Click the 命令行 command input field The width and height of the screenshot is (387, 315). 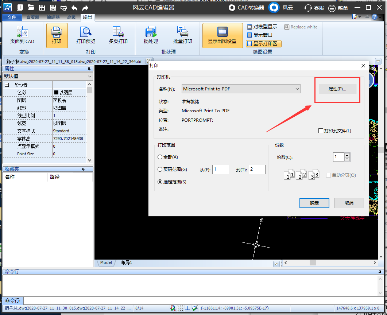click(x=204, y=301)
